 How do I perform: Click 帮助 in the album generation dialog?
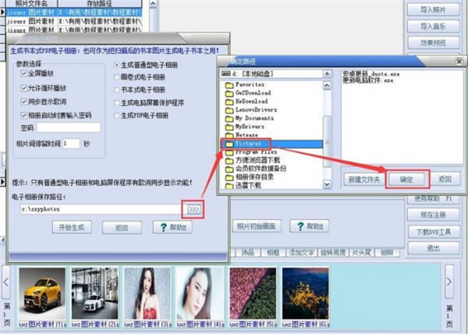pos(172,227)
